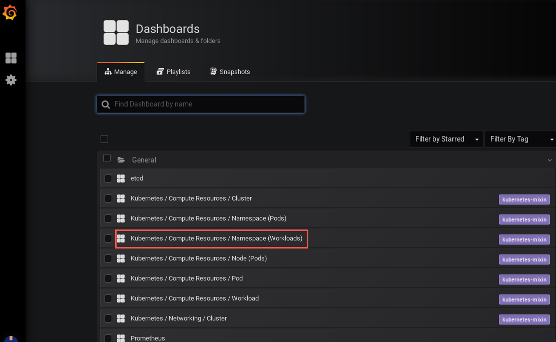556x342 pixels.
Task: Switch to the Playlists tab
Action: click(x=173, y=72)
